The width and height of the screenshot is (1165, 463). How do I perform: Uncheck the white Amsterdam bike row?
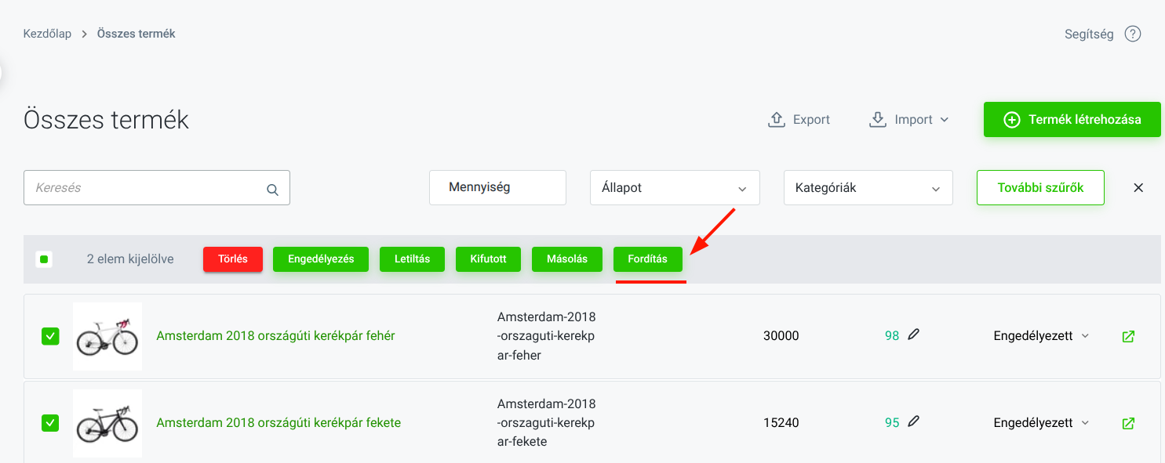(x=50, y=336)
